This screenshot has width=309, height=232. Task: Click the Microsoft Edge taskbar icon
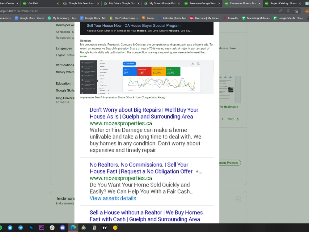pyautogui.click(x=73, y=228)
